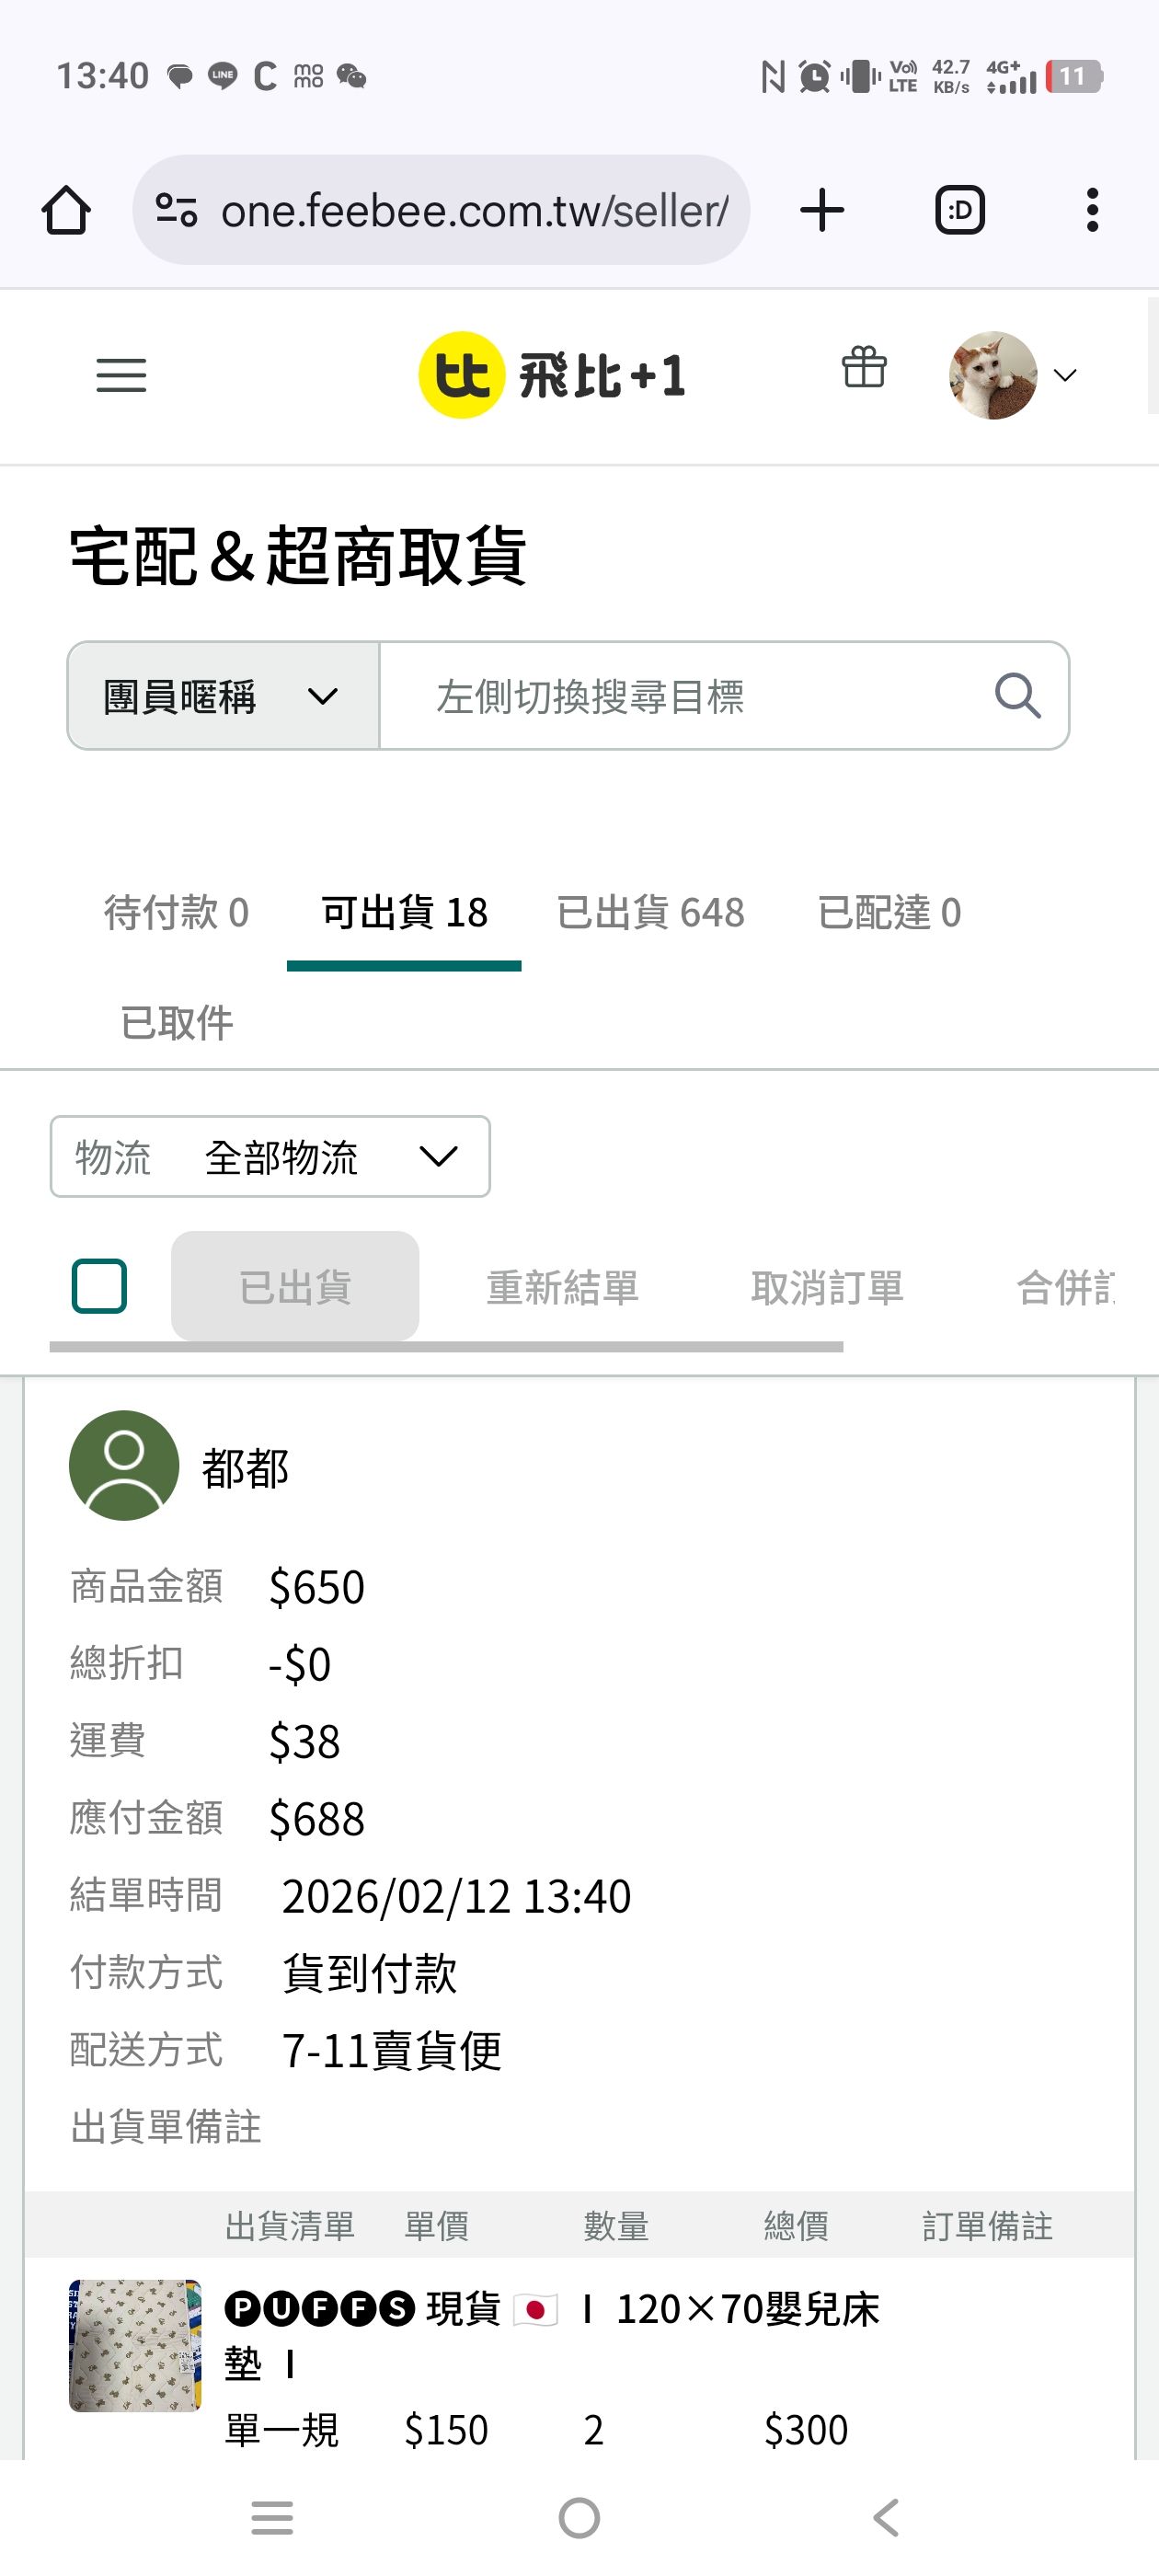Open the 已取件 tab
Screen dimensions: 1159x2576
pyautogui.click(x=177, y=1023)
